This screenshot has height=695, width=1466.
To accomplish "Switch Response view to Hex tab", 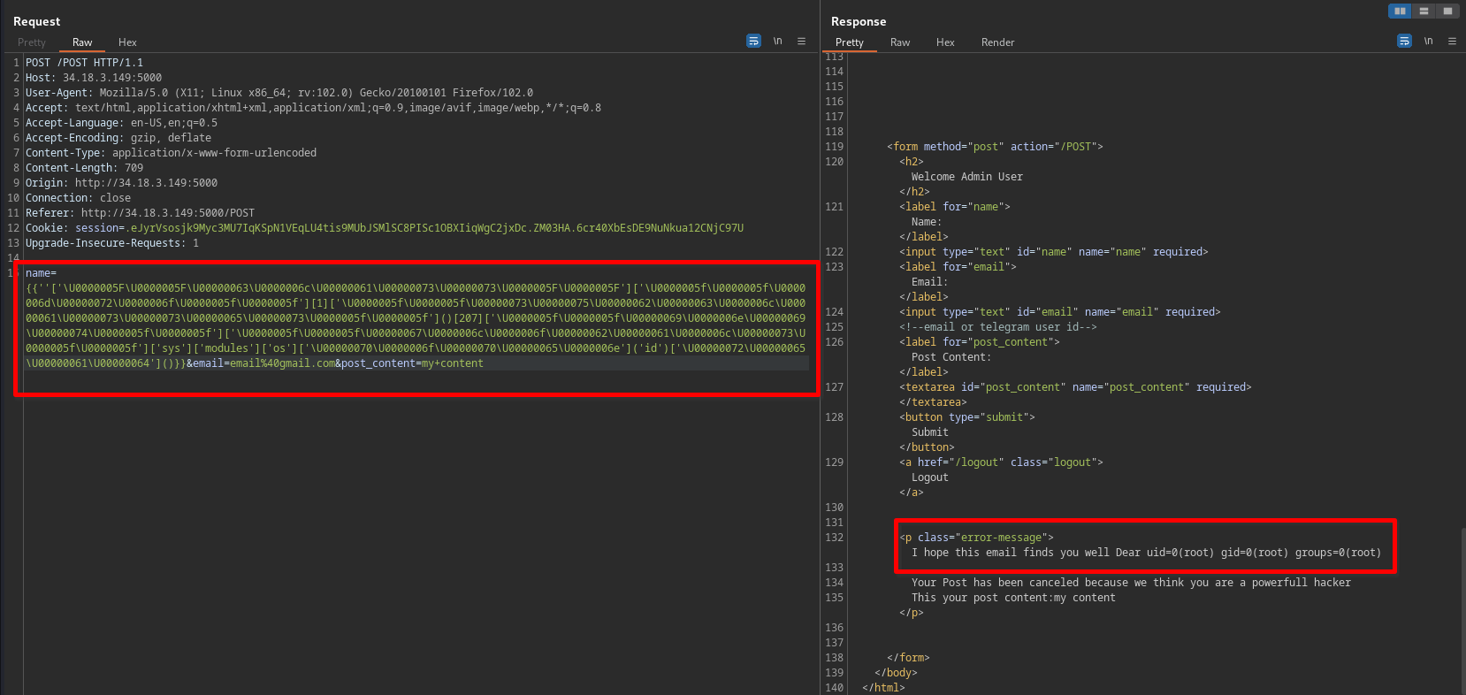I will [945, 42].
